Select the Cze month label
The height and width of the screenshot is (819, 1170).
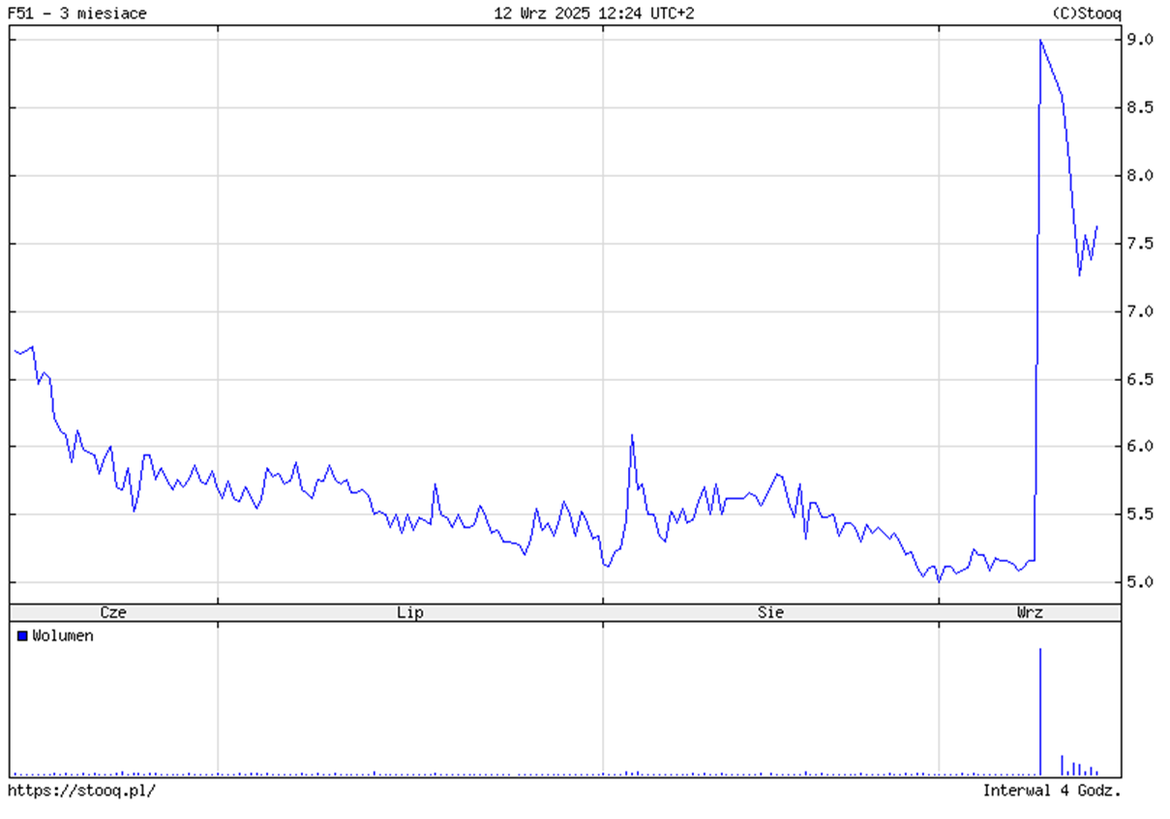(x=114, y=612)
